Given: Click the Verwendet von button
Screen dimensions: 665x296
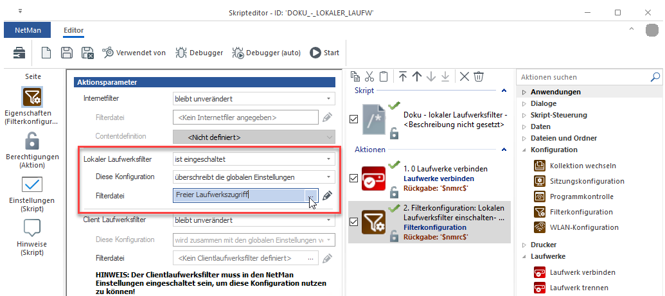Looking at the screenshot, I should [x=134, y=53].
